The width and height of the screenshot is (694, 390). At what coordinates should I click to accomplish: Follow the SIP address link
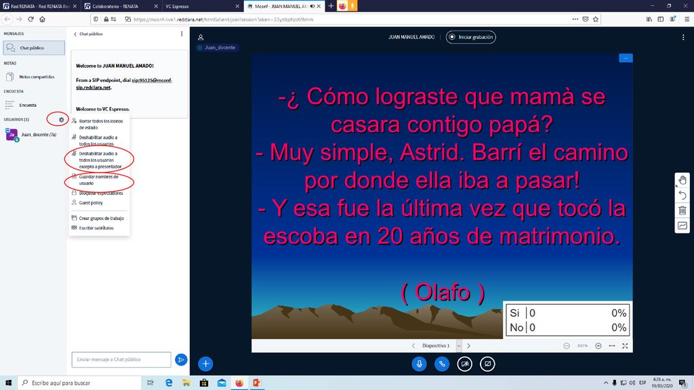pyautogui.click(x=124, y=83)
